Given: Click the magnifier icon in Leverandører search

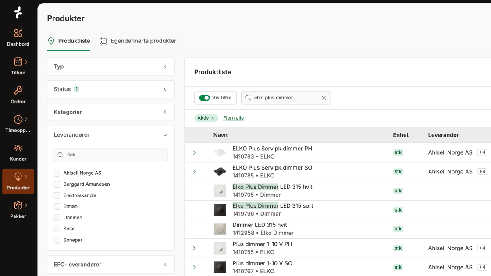Looking at the screenshot, I should pos(60,155).
